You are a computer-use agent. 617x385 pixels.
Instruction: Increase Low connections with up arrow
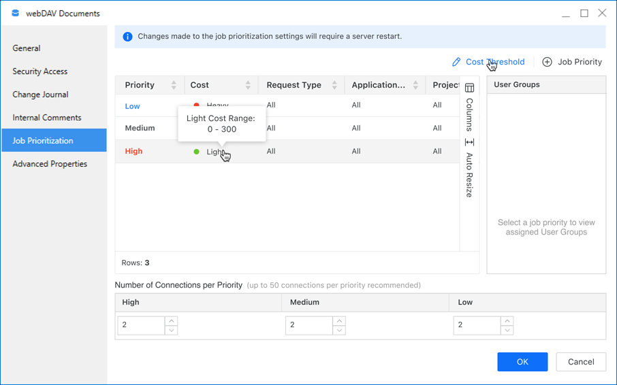[507, 321]
